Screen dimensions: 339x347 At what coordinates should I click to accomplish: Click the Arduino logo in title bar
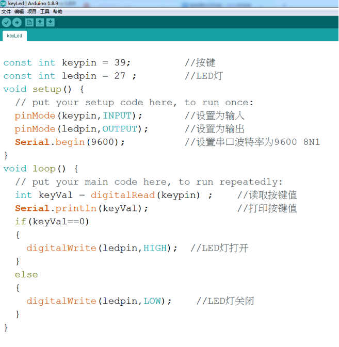pyautogui.click(x=3, y=3)
